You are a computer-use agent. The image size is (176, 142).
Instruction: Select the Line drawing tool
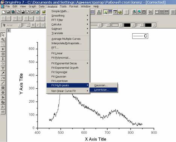[3, 83]
